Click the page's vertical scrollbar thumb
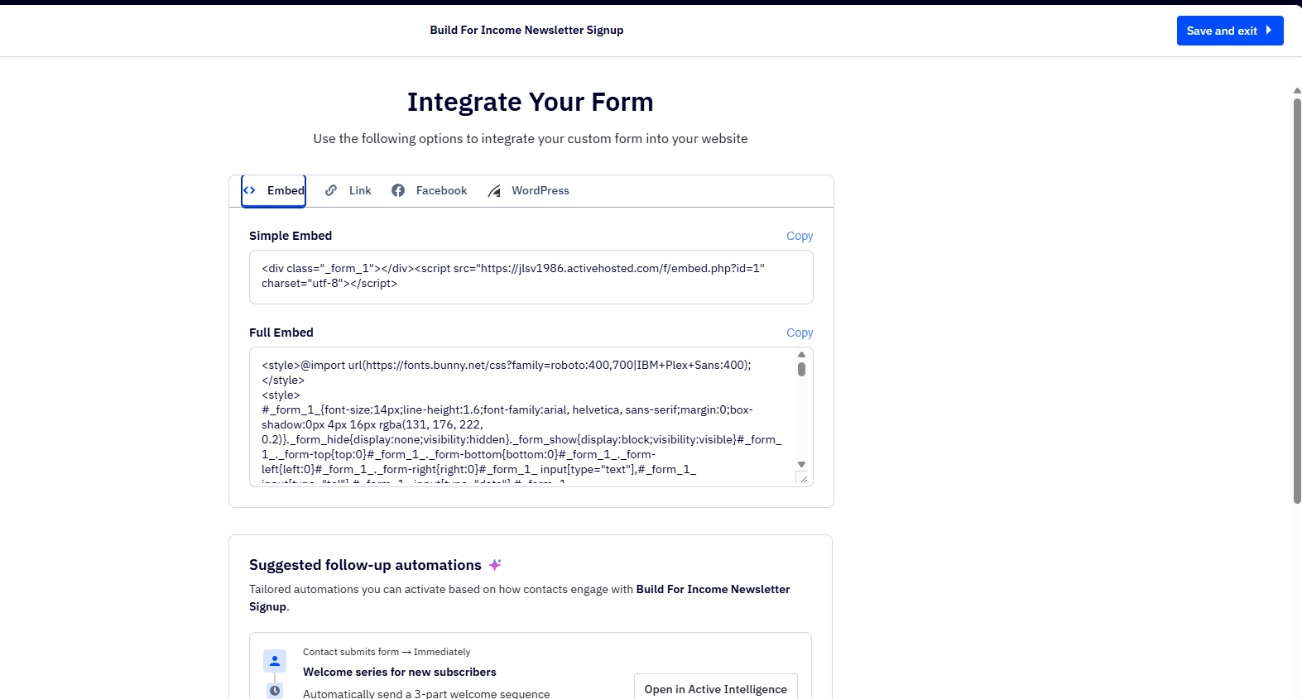 click(1297, 300)
